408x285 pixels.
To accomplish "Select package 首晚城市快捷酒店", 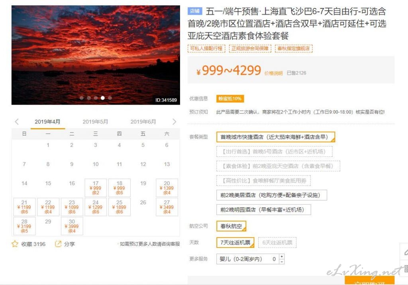I will [x=276, y=137].
